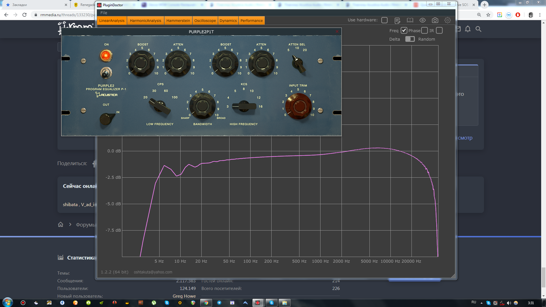Flip the metal power toggle switch below ON lamp

coord(106,73)
